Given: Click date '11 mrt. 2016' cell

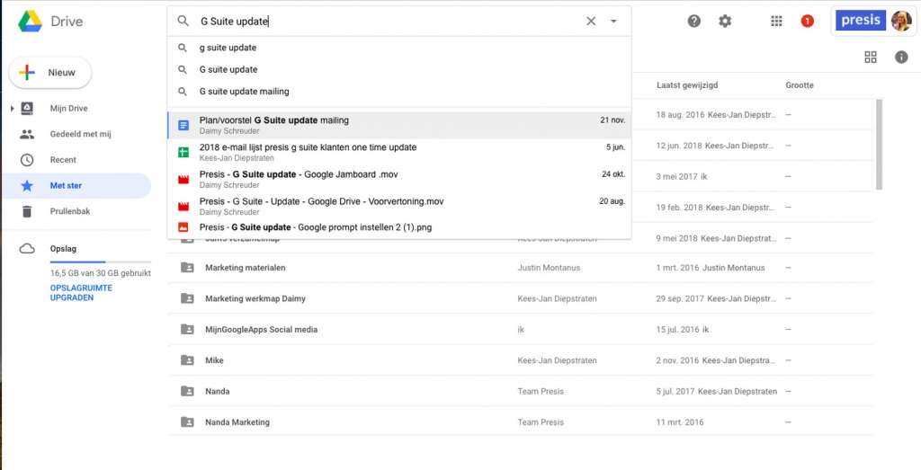Looking at the screenshot, I should [680, 421].
